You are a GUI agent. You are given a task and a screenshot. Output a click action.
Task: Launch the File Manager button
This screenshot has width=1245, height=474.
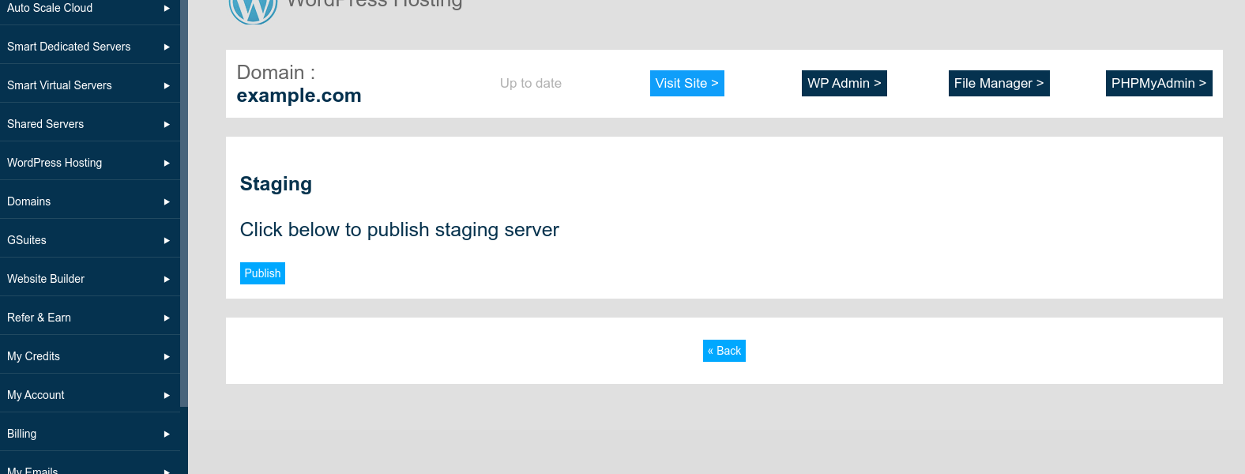coord(999,84)
